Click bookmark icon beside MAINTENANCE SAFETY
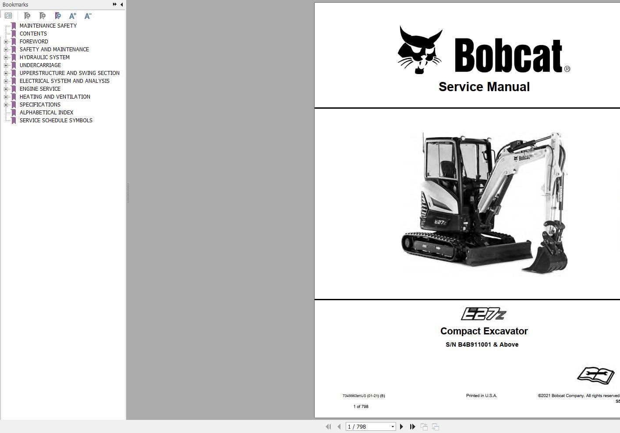The image size is (620, 433). 14,26
